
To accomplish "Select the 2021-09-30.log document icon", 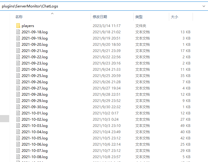I will (x=18, y=107).
